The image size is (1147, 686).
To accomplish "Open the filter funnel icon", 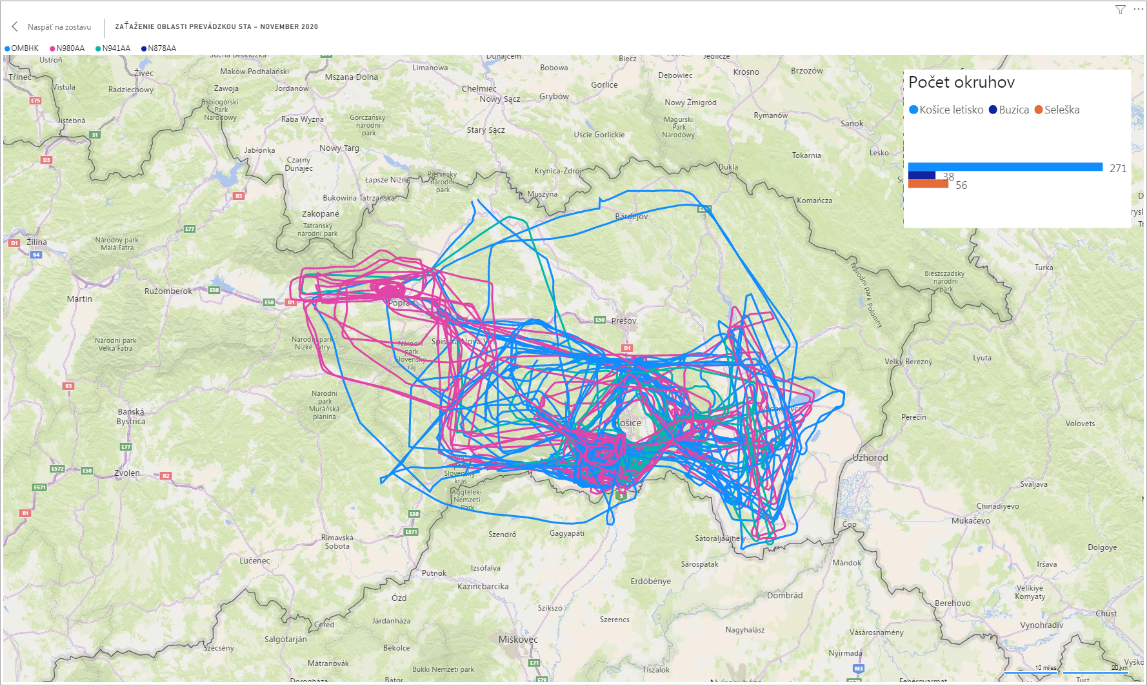I will (1121, 10).
